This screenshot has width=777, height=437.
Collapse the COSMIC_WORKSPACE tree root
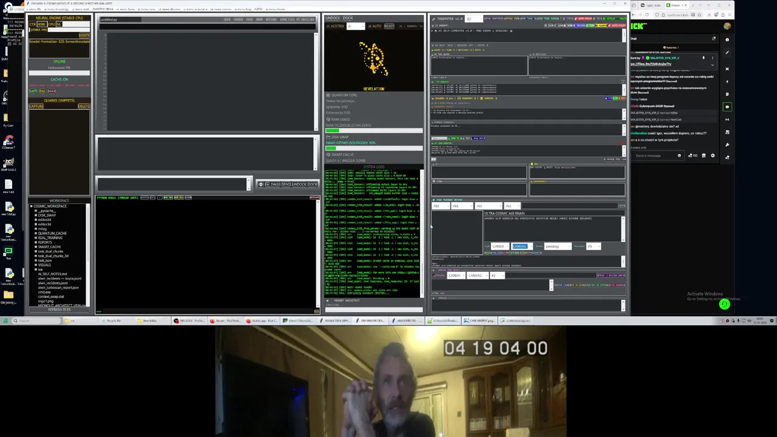pyautogui.click(x=31, y=206)
